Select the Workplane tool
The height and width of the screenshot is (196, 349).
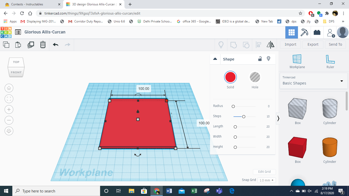pyautogui.click(x=297, y=62)
